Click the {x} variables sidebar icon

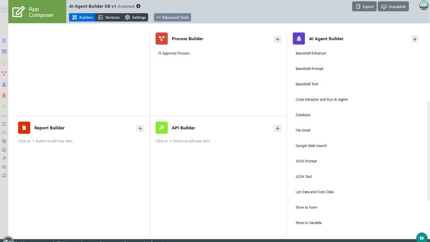(4, 132)
